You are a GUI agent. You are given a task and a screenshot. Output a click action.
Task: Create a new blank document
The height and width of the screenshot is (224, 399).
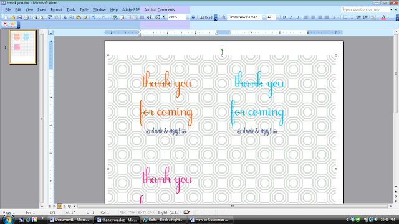coord(6,17)
